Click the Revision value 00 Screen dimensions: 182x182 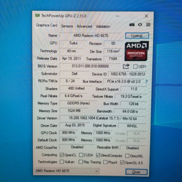(113, 43)
